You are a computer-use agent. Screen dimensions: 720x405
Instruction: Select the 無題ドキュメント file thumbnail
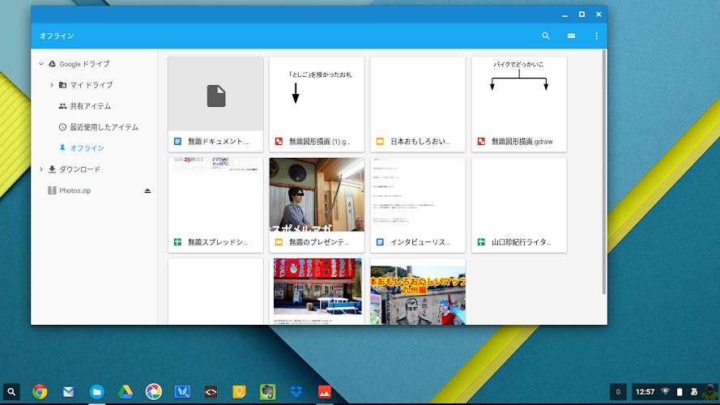pos(215,94)
